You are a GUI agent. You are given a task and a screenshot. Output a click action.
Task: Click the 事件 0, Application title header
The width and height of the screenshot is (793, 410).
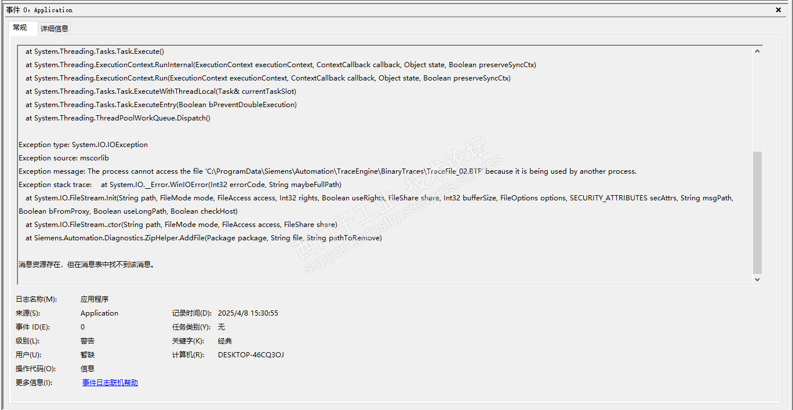[x=39, y=10]
